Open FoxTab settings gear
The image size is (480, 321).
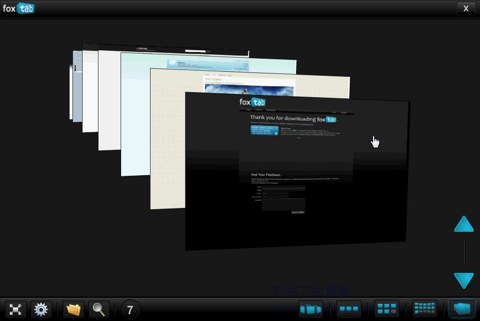(x=41, y=309)
